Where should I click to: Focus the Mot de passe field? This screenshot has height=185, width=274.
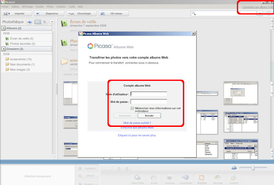[149, 102]
